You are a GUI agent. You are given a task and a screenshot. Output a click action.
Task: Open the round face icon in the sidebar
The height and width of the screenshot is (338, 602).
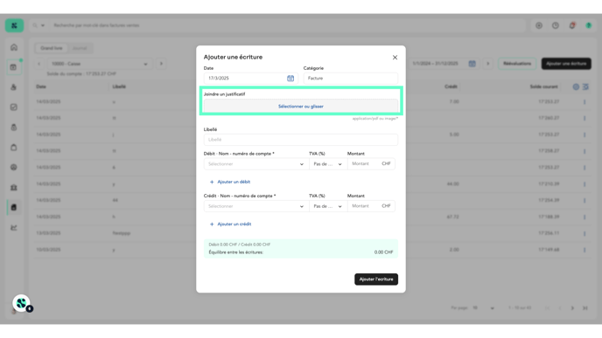[x=14, y=167]
